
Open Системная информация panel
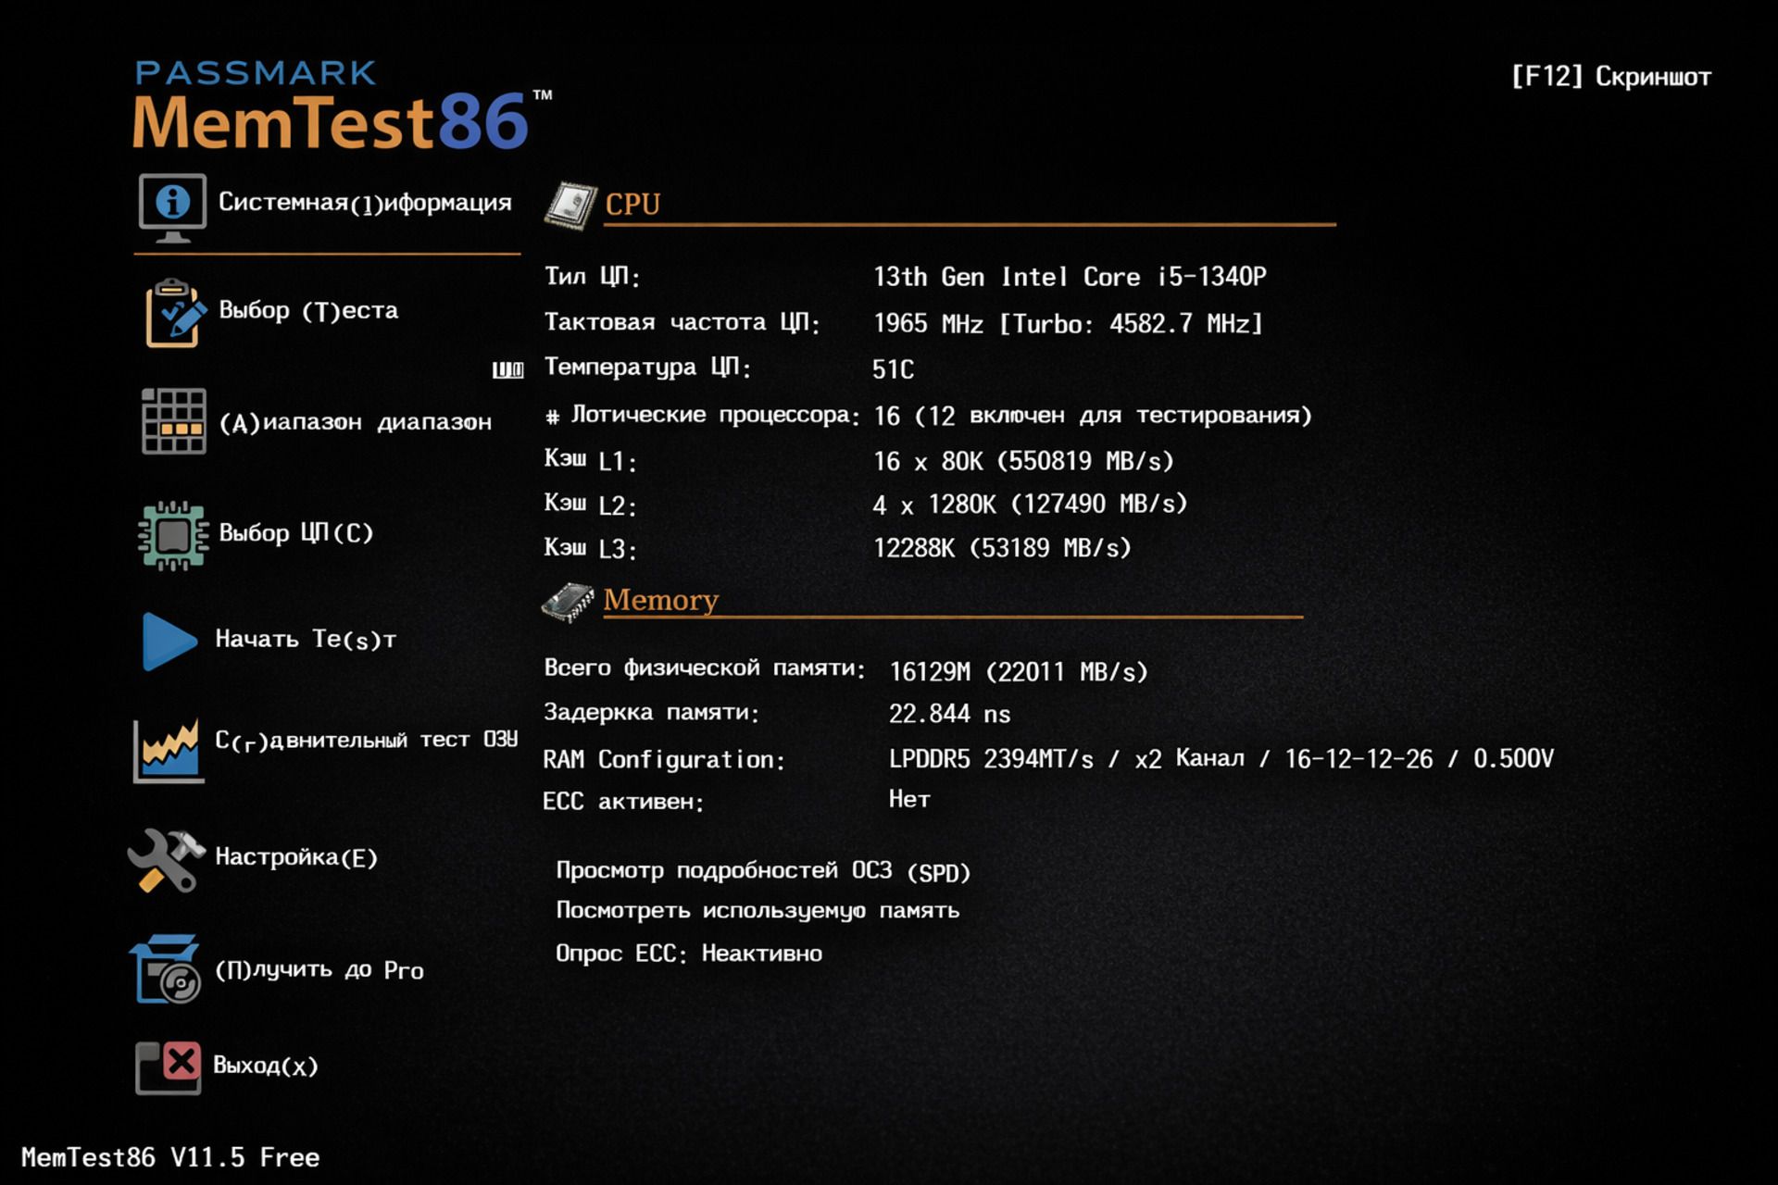[x=171, y=206]
